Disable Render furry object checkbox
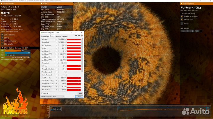213x119 pixels. [182, 16]
